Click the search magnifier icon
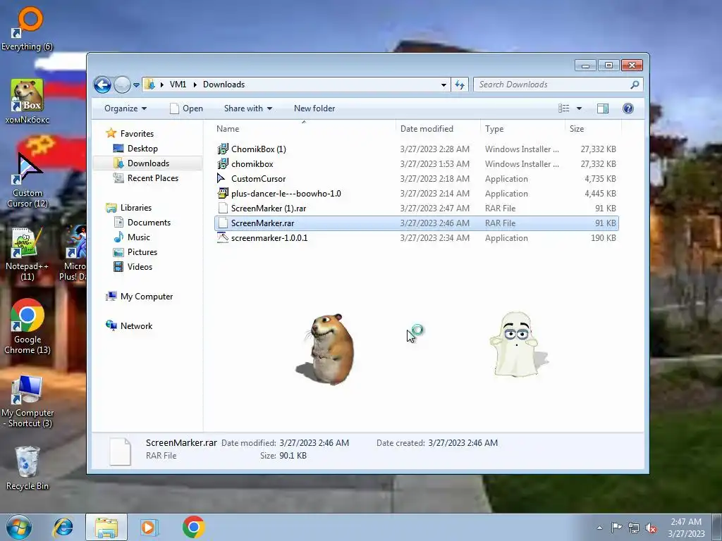Image resolution: width=722 pixels, height=541 pixels. (635, 85)
